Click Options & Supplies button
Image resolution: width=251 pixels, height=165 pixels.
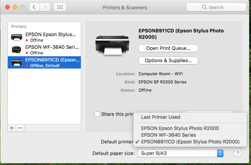(168, 60)
